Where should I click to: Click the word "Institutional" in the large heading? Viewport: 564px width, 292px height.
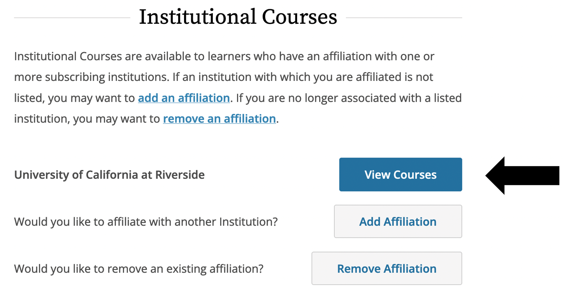coord(197,17)
